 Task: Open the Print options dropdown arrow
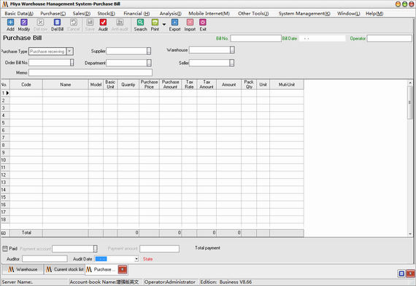click(x=164, y=24)
